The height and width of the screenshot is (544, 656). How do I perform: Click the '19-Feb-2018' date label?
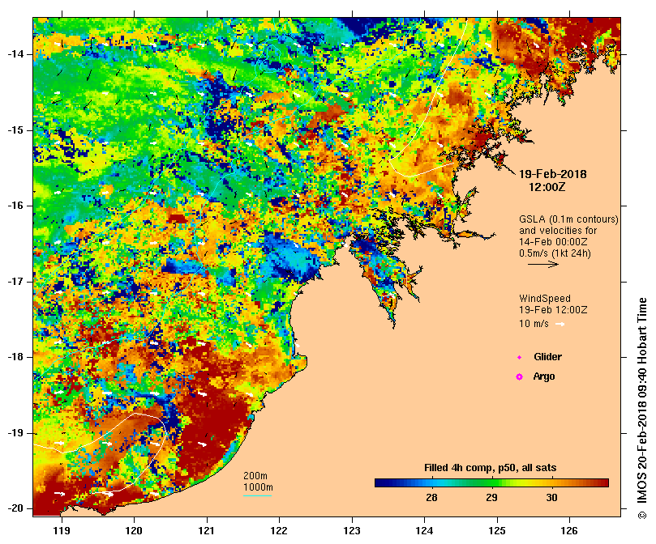tap(553, 174)
